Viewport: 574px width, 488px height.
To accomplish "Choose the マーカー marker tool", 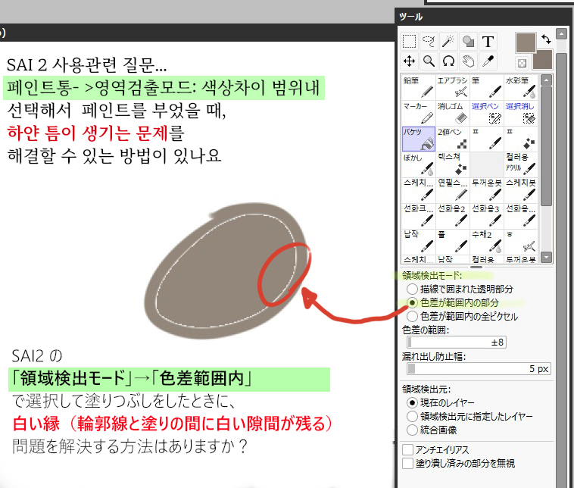I will click(419, 113).
